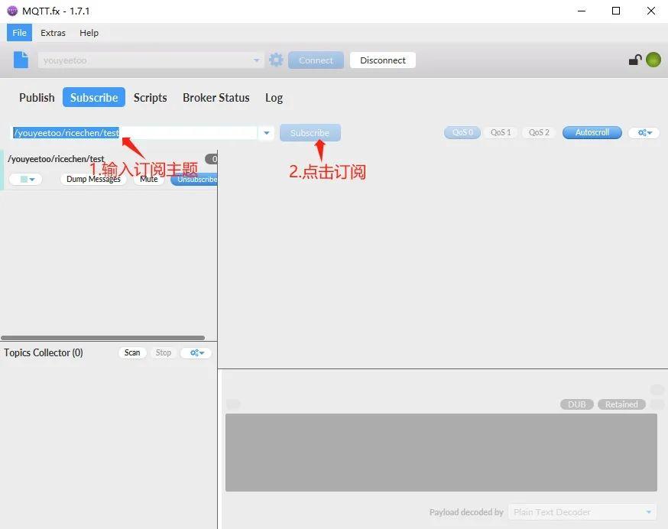The image size is (668, 529).
Task: Select QoS 1 level
Action: (x=501, y=132)
